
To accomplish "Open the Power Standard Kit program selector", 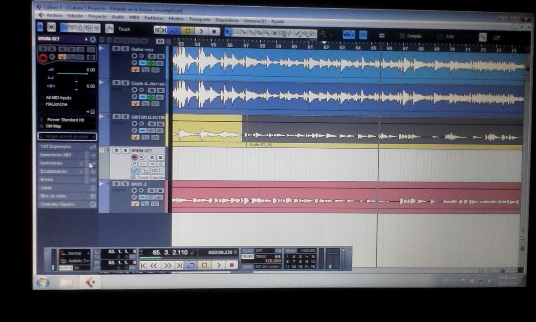I will [67, 120].
